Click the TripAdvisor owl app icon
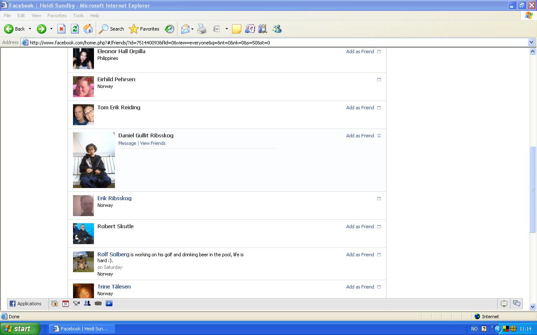 (x=98, y=304)
